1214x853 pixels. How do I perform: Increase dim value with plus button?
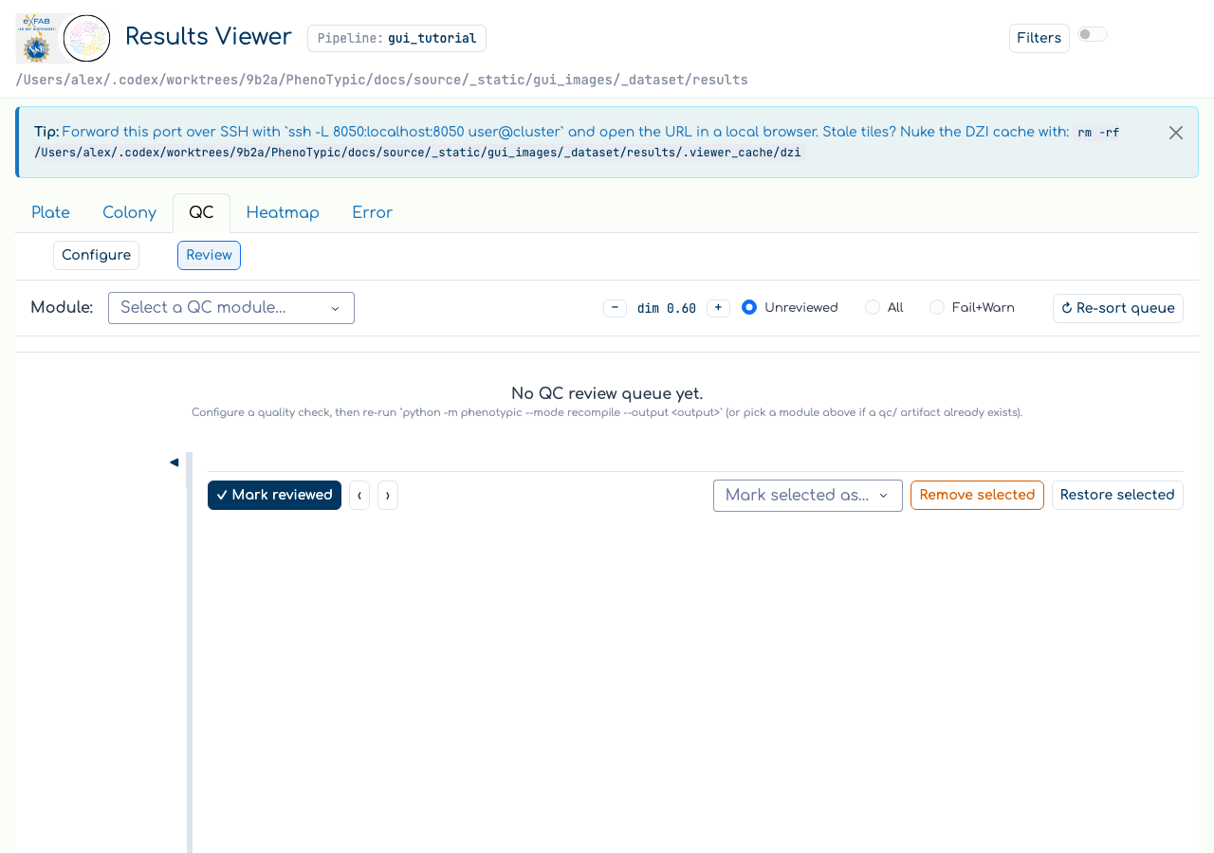coord(718,308)
